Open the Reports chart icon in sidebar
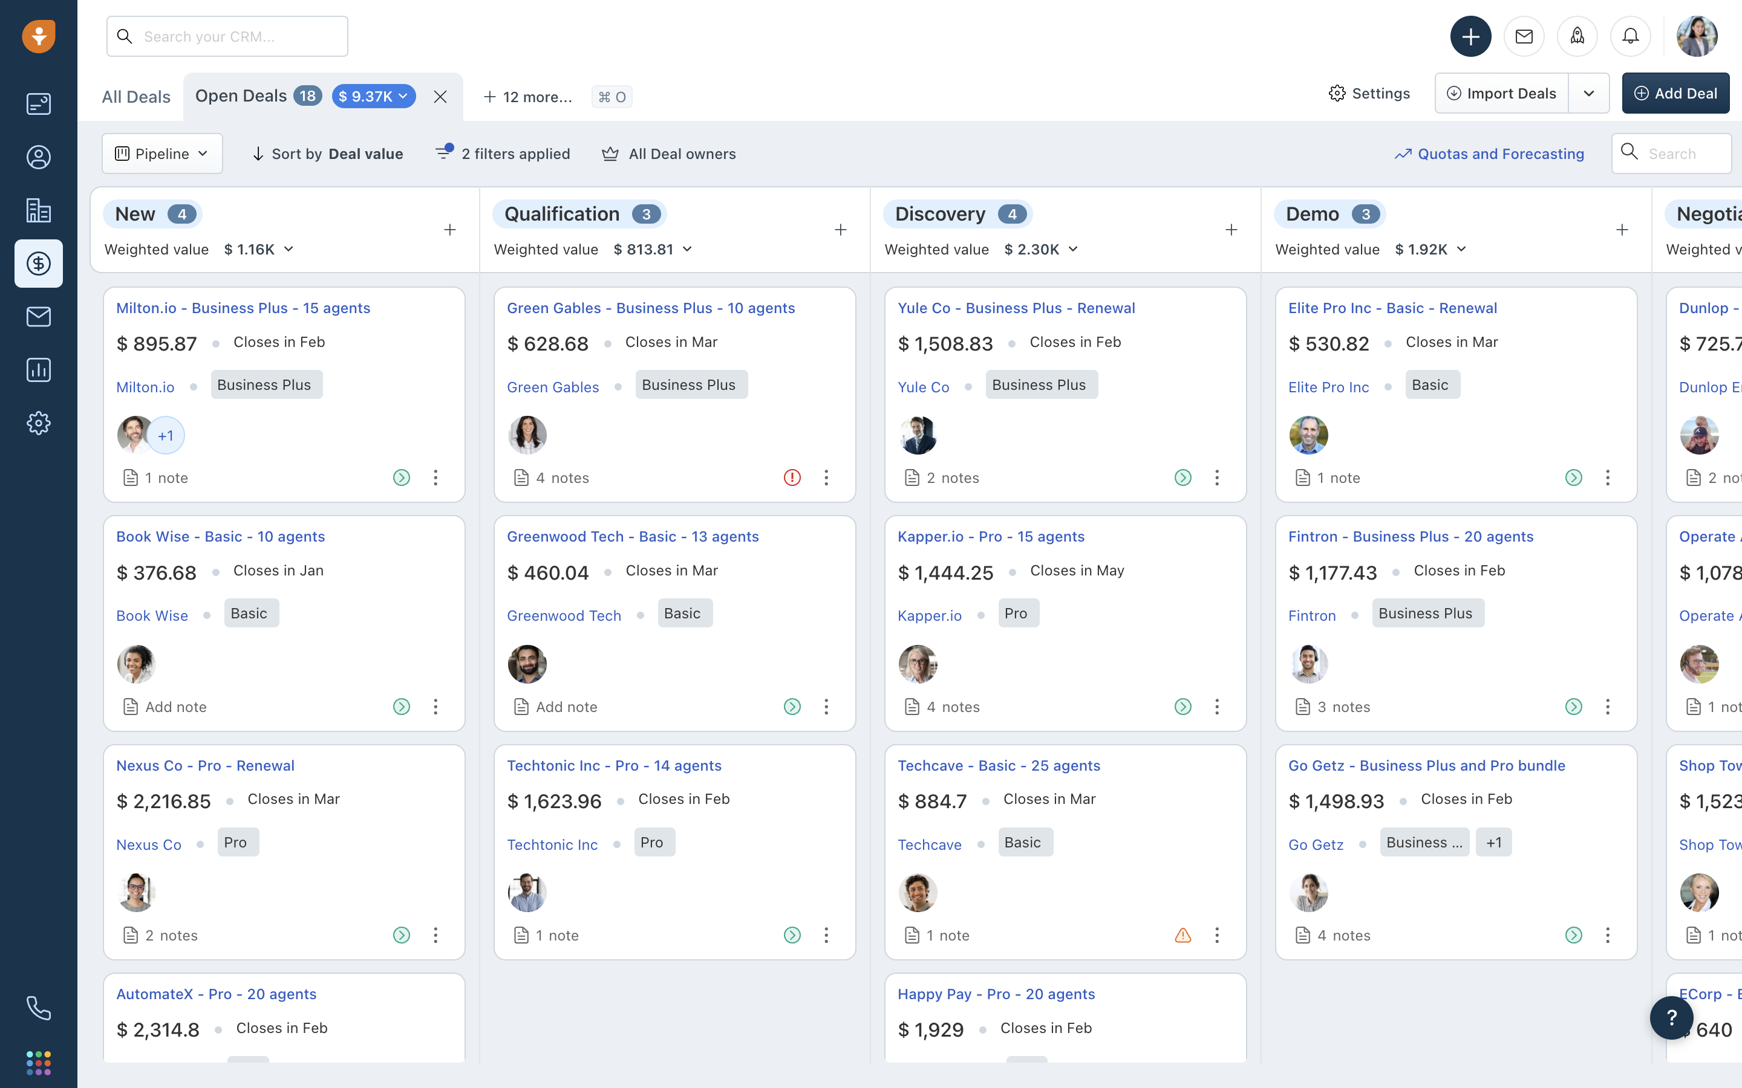The height and width of the screenshot is (1088, 1742). [x=38, y=370]
